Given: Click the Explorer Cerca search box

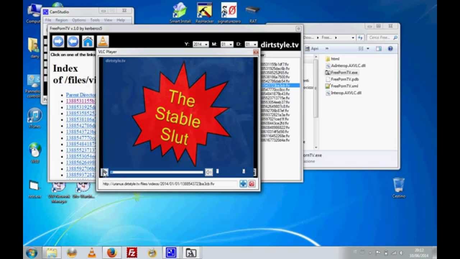Looking at the screenshot, I should pos(383,37).
